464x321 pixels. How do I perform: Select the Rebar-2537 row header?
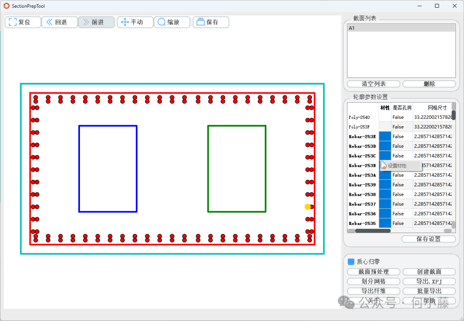363,204
